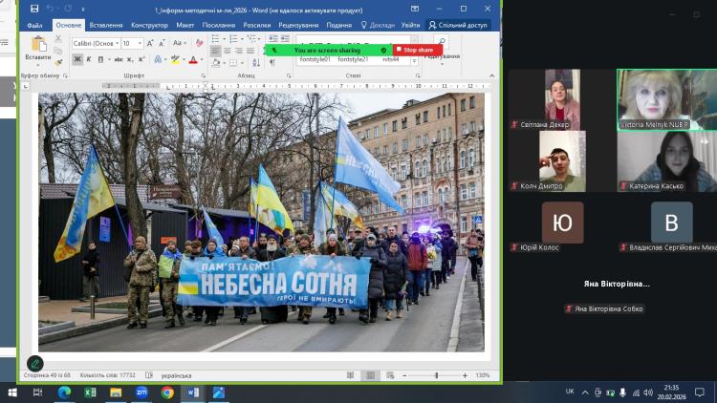Screen dimensions: 717x403
Task: Open highlight color dropdown arrow
Action: (x=184, y=59)
